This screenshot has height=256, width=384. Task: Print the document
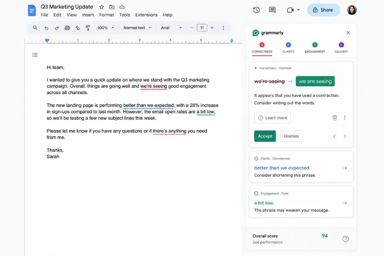67,28
